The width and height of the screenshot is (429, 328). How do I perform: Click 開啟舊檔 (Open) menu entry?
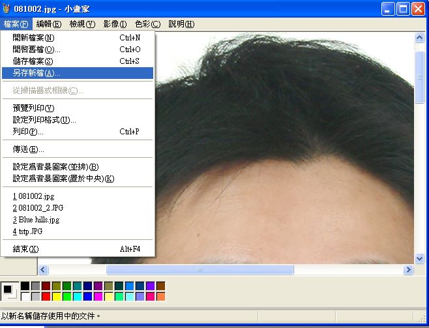coord(36,50)
